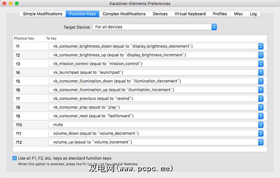Viewport: 280px width, 178px height.
Task: Close the Karabiner-Elements Preferences window
Action: pos(5,3)
